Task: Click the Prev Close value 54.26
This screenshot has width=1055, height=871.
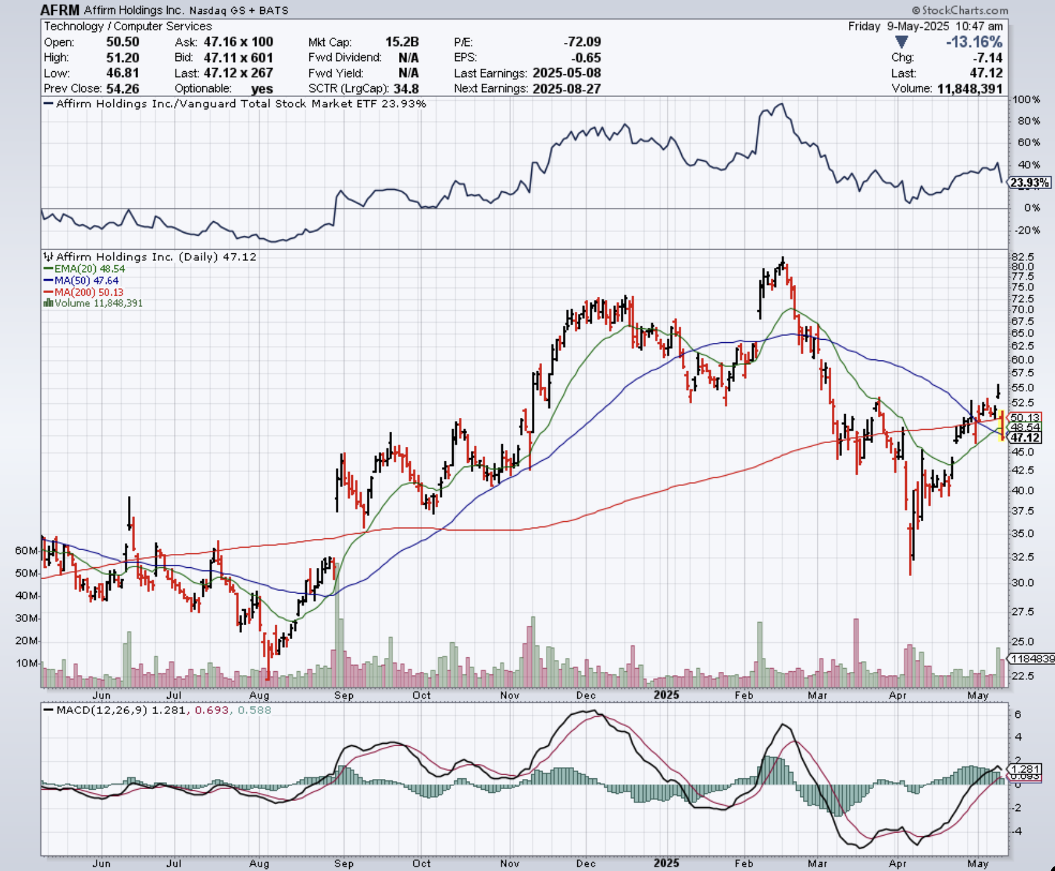Action: point(122,89)
